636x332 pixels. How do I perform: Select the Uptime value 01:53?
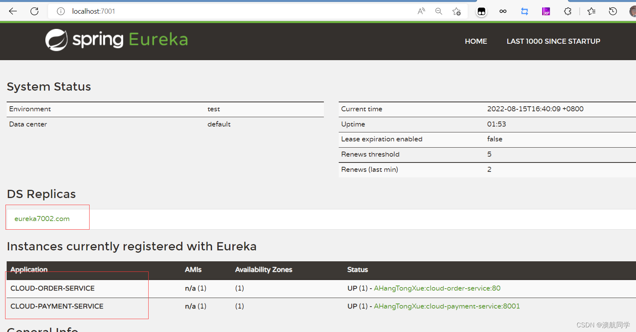496,124
